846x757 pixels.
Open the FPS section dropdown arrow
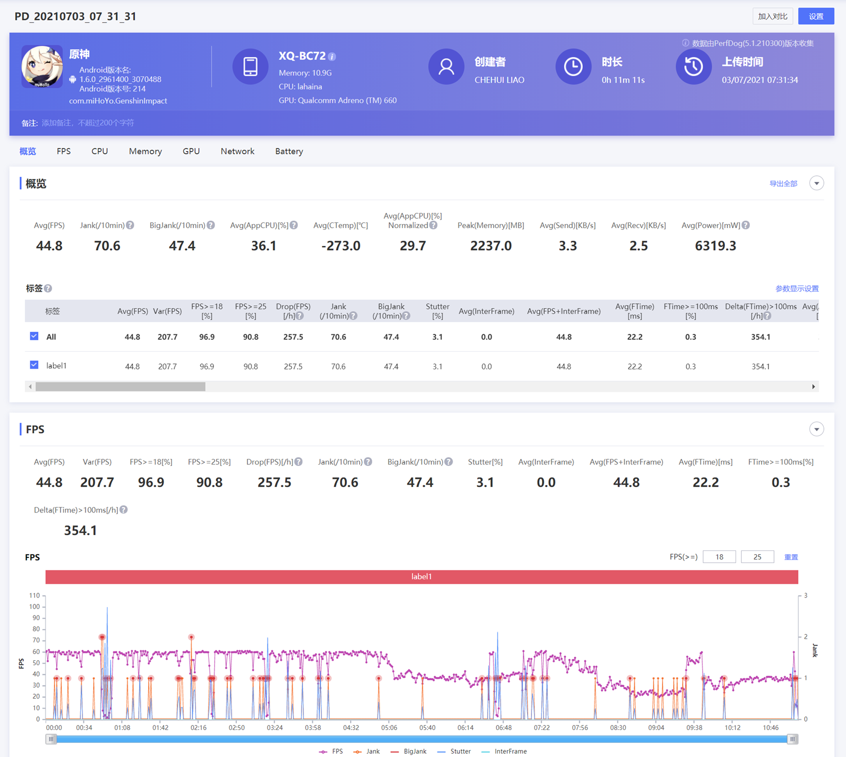pos(816,429)
